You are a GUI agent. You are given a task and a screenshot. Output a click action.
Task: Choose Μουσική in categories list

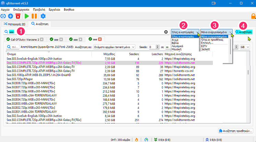pyautogui.click(x=176, y=49)
